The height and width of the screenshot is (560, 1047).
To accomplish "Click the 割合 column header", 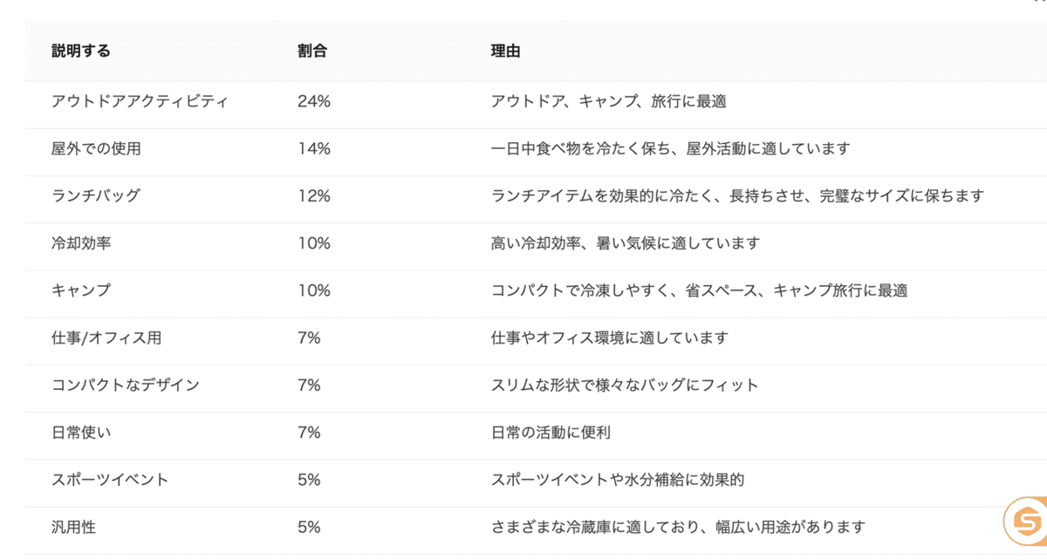I will tap(311, 51).
